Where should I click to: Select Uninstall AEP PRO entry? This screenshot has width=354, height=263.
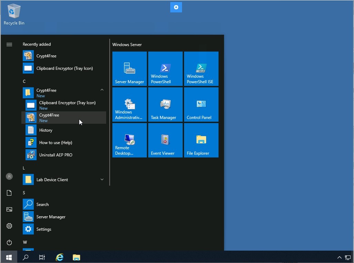[x=55, y=155]
